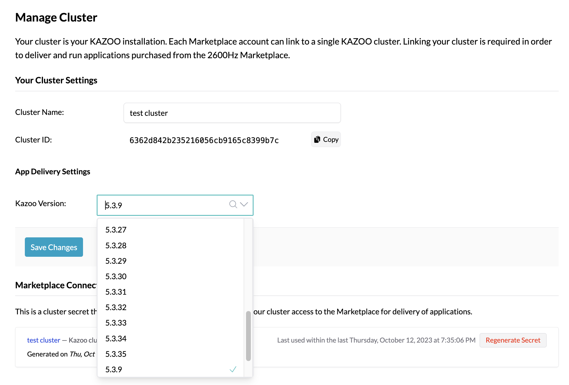Viewport: 569px width, 385px height.
Task: Select the checked 5.3.9 option in list
Action: click(x=171, y=370)
